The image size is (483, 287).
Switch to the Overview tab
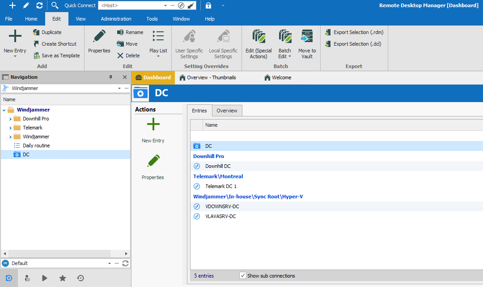[x=227, y=111]
